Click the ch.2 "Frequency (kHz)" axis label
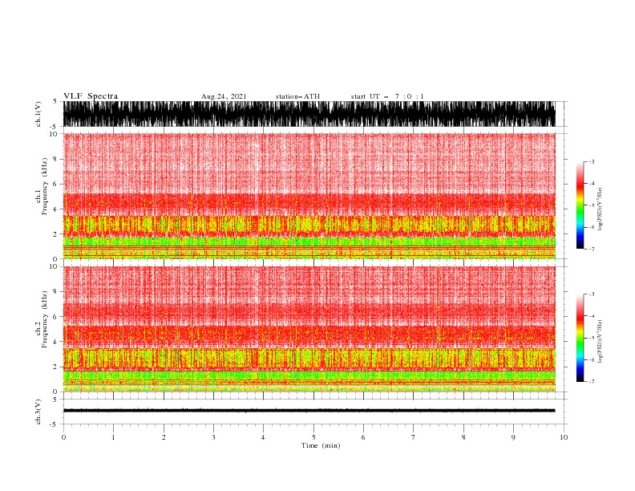 [x=44, y=319]
